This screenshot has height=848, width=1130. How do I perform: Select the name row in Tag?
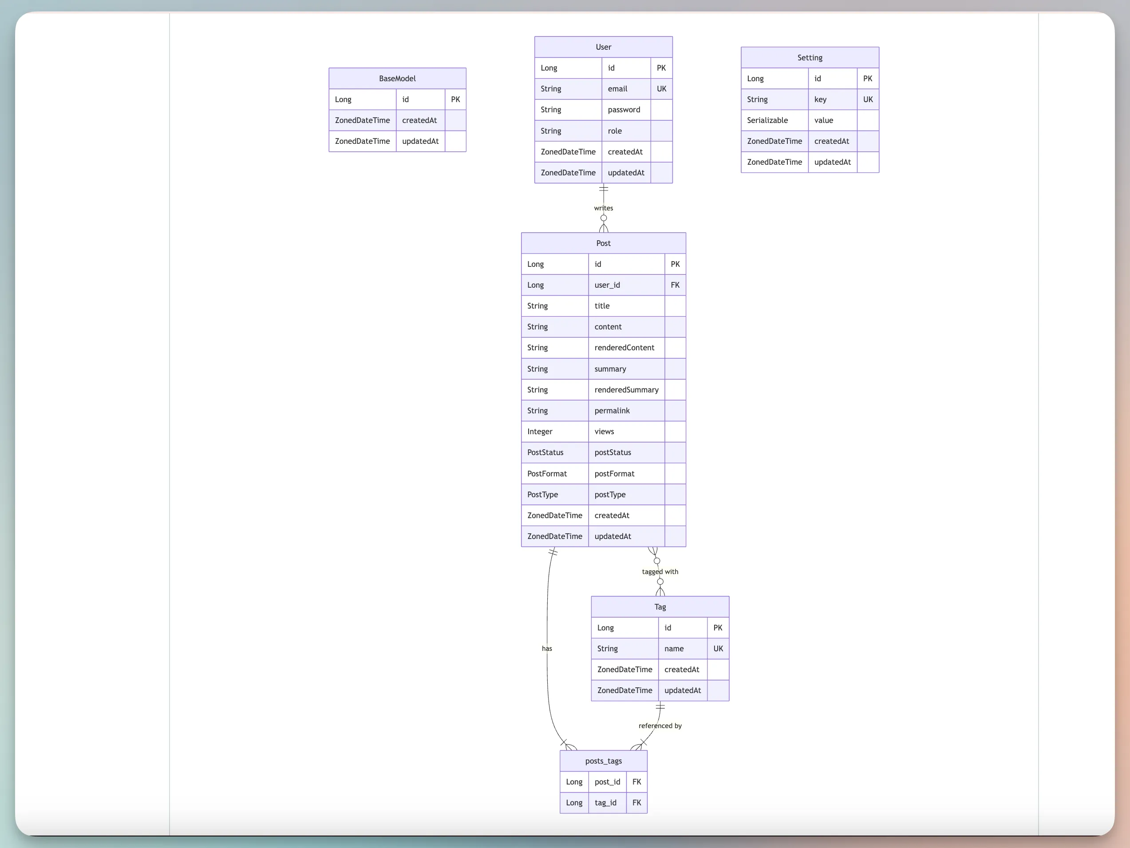(674, 649)
